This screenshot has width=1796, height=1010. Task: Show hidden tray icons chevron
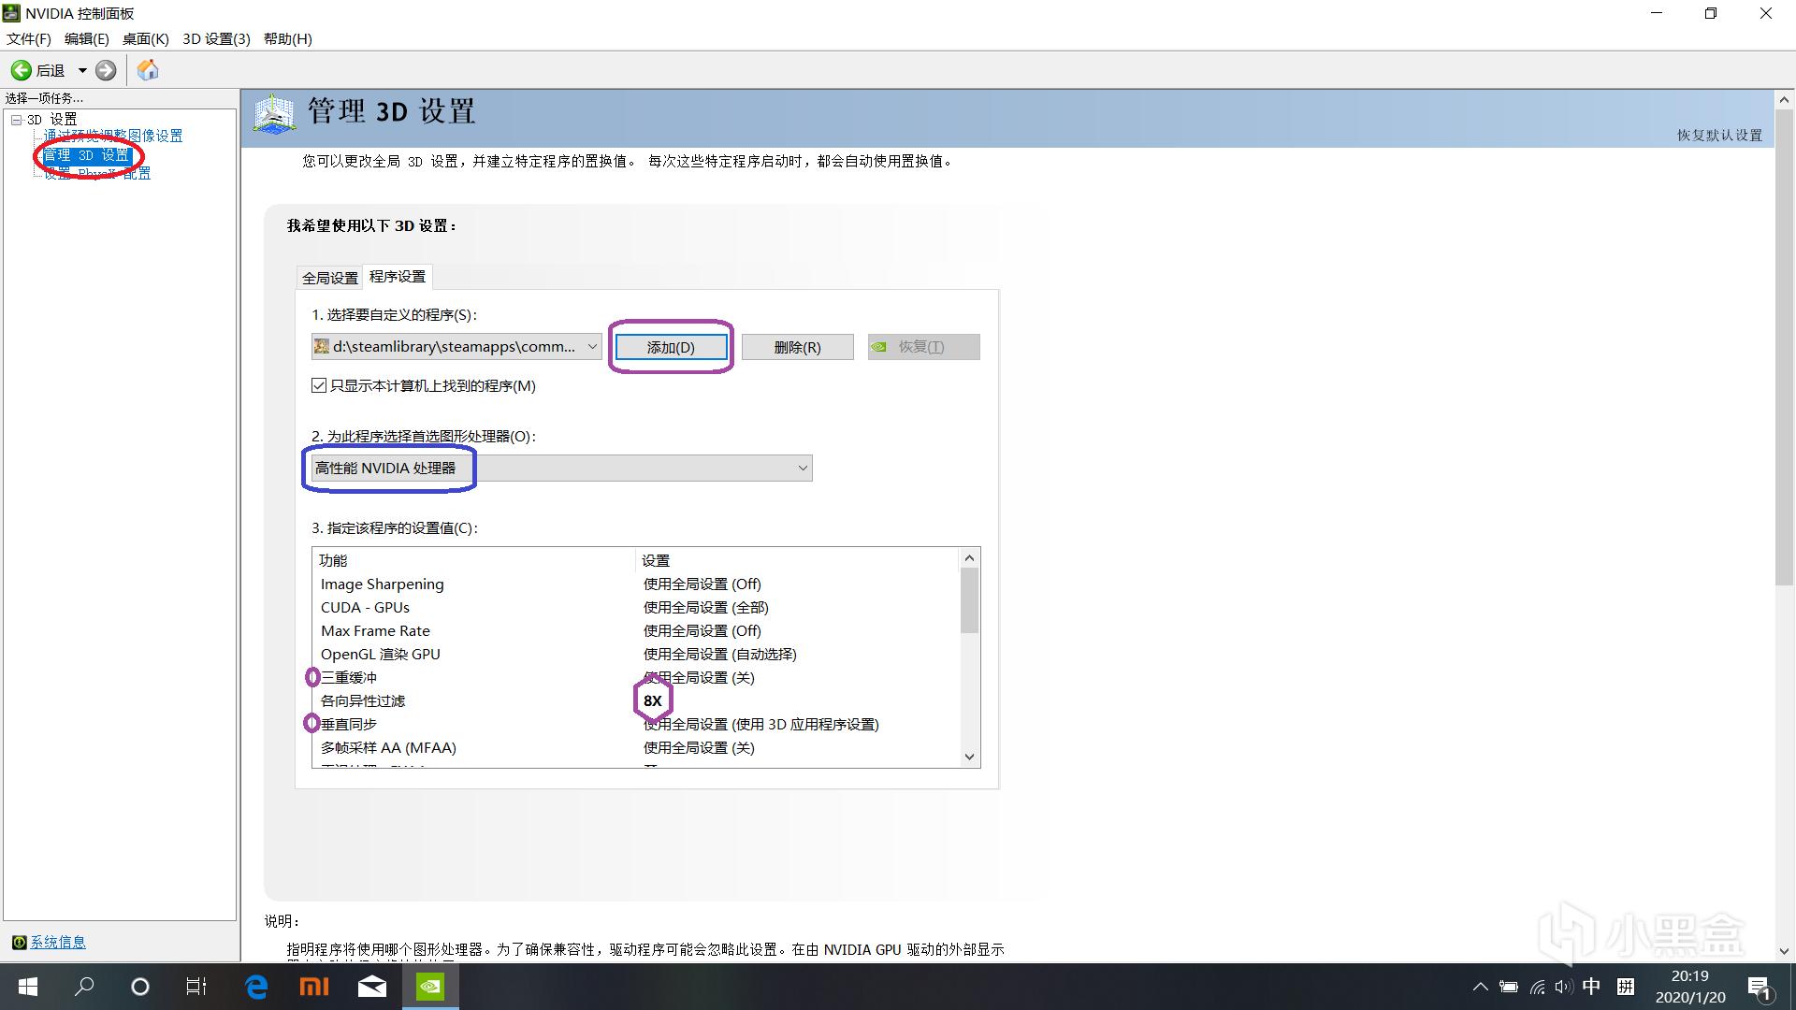(x=1480, y=987)
